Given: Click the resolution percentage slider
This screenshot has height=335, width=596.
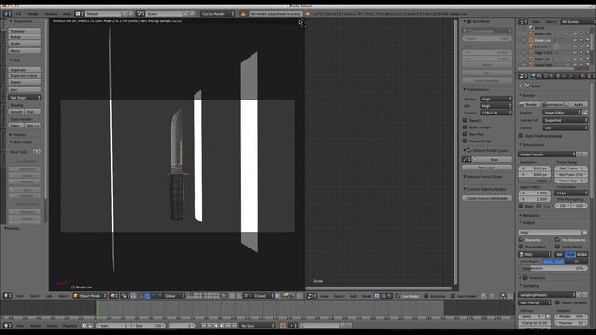Looking at the screenshot, I should coord(535,181).
